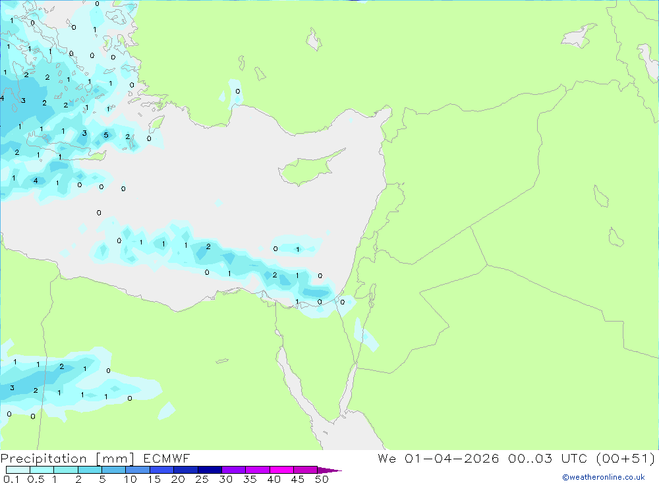Select the 5–10 mm legend color

[114, 470]
